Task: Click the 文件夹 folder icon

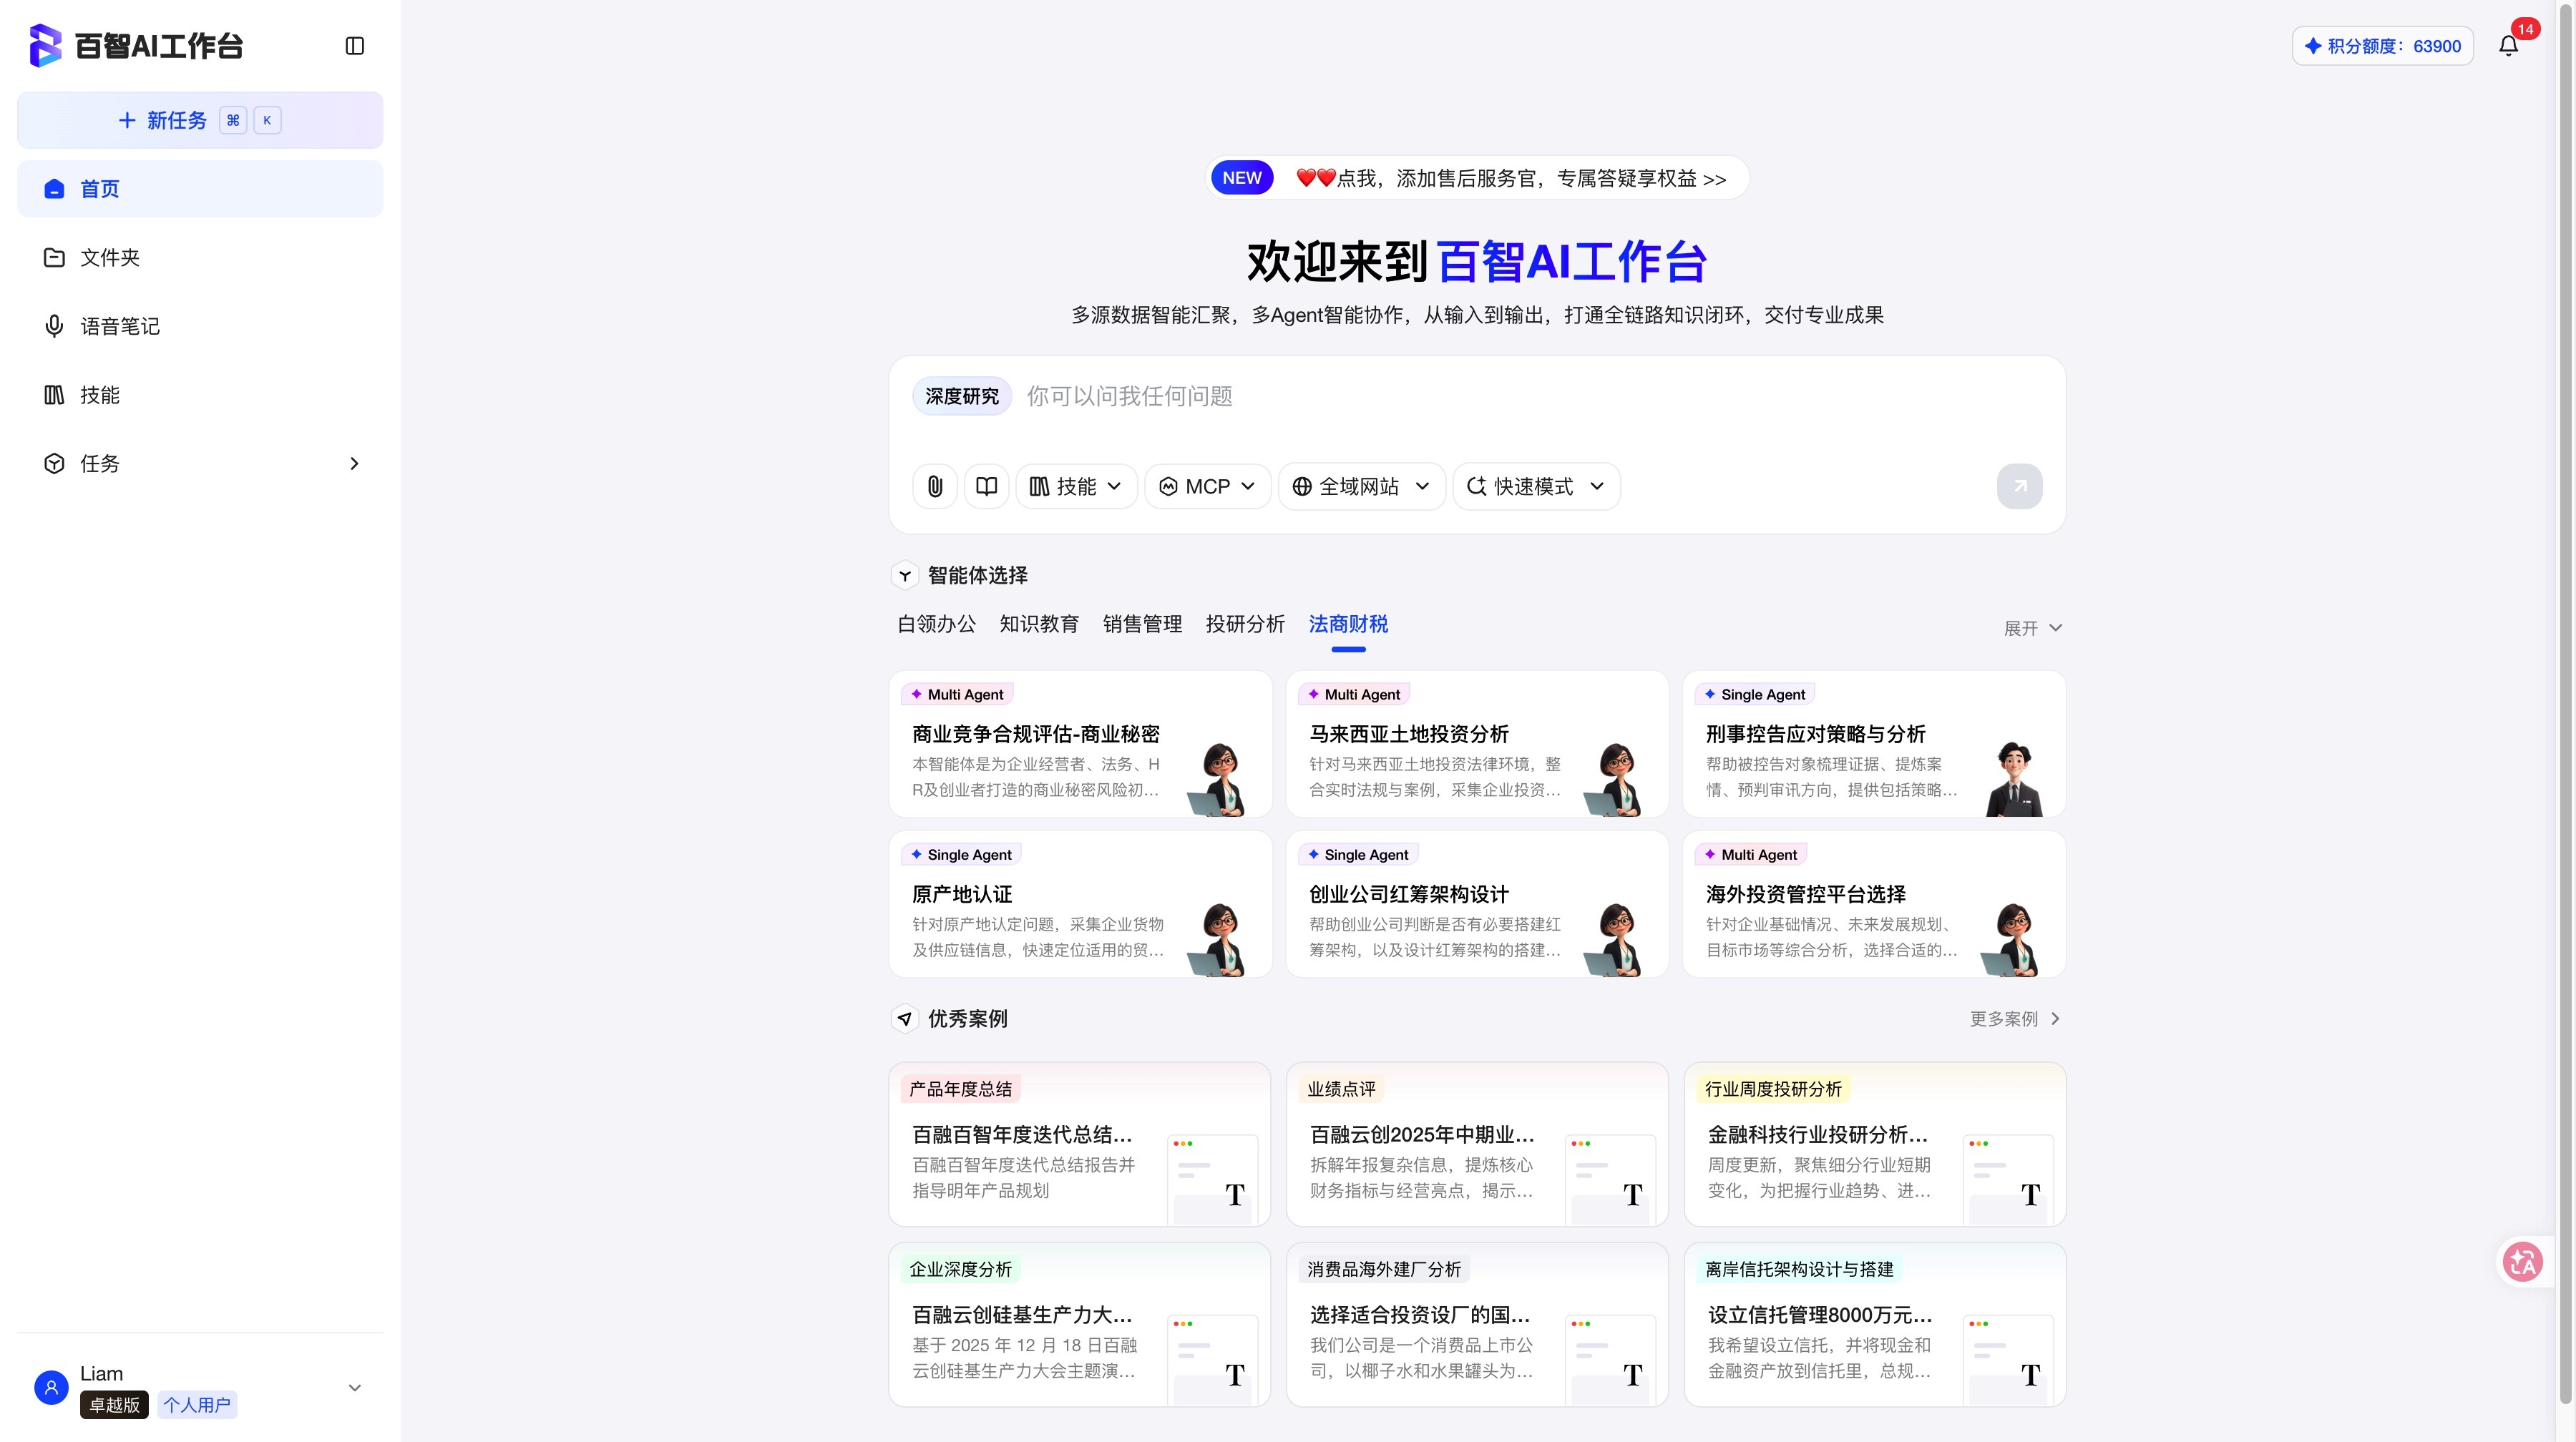Action: [x=54, y=257]
